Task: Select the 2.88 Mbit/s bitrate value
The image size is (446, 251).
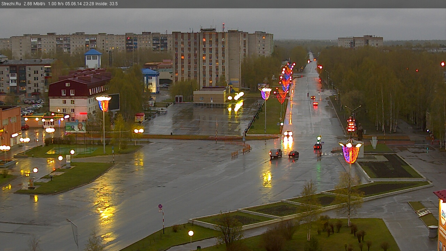Action: coord(34,4)
